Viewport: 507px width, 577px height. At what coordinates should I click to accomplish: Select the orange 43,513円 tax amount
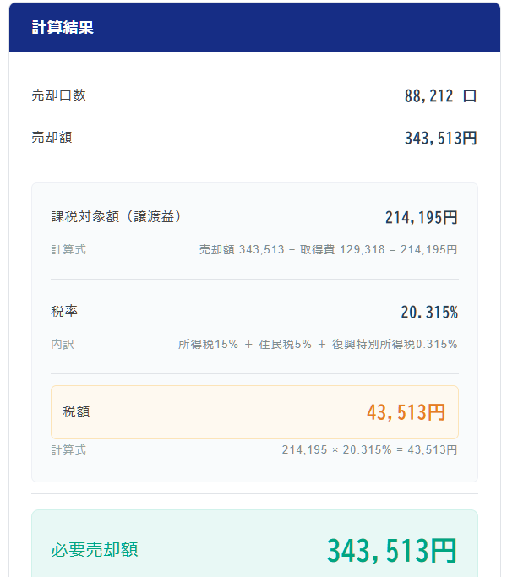[x=405, y=412]
